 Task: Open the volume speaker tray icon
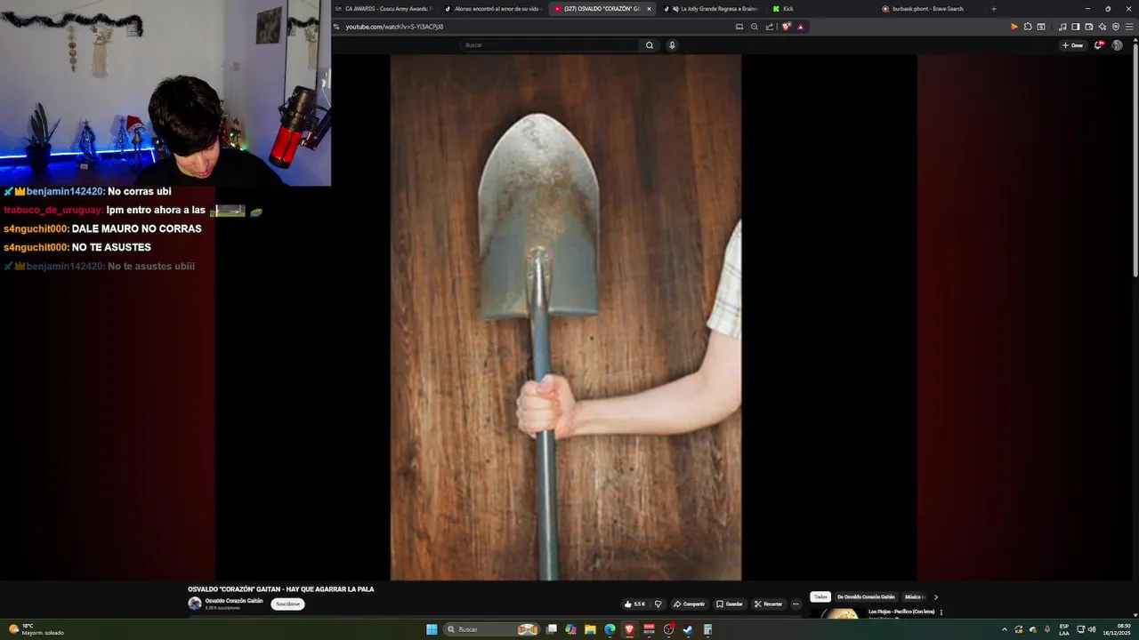(1092, 629)
